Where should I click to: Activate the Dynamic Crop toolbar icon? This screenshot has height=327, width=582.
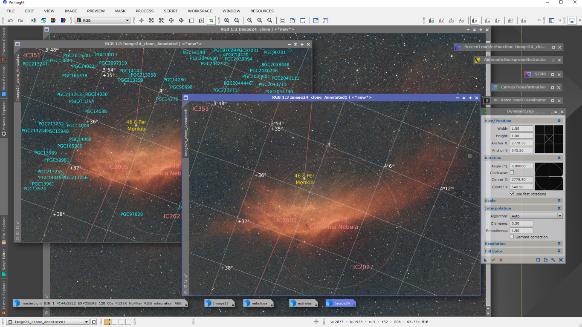[x=211, y=20]
